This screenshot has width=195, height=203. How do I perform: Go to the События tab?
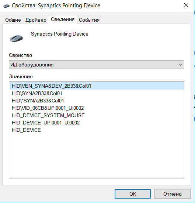tap(89, 20)
